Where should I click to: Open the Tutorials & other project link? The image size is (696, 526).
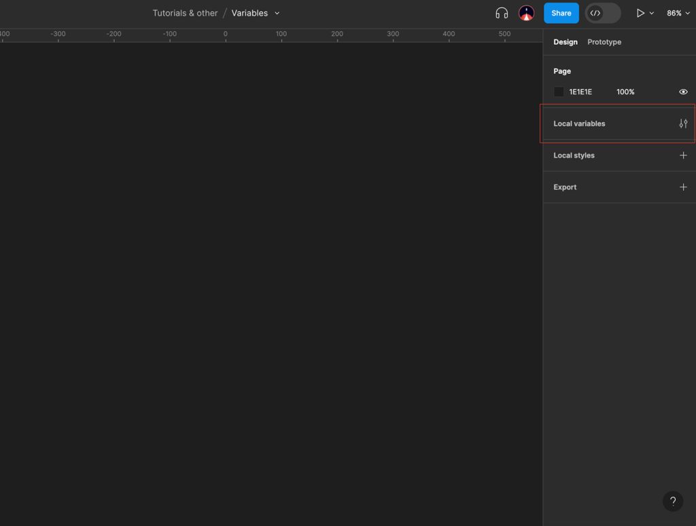pos(185,13)
